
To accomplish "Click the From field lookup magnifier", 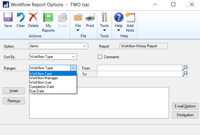I will click(185, 68).
